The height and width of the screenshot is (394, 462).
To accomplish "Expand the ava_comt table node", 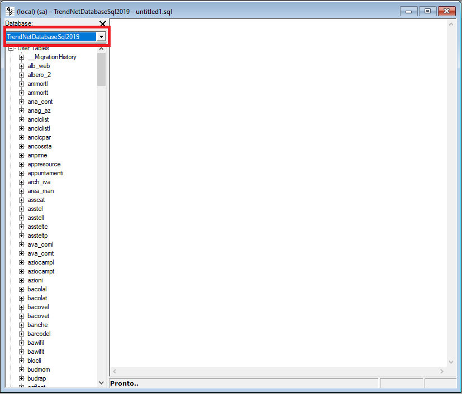I will click(x=21, y=253).
